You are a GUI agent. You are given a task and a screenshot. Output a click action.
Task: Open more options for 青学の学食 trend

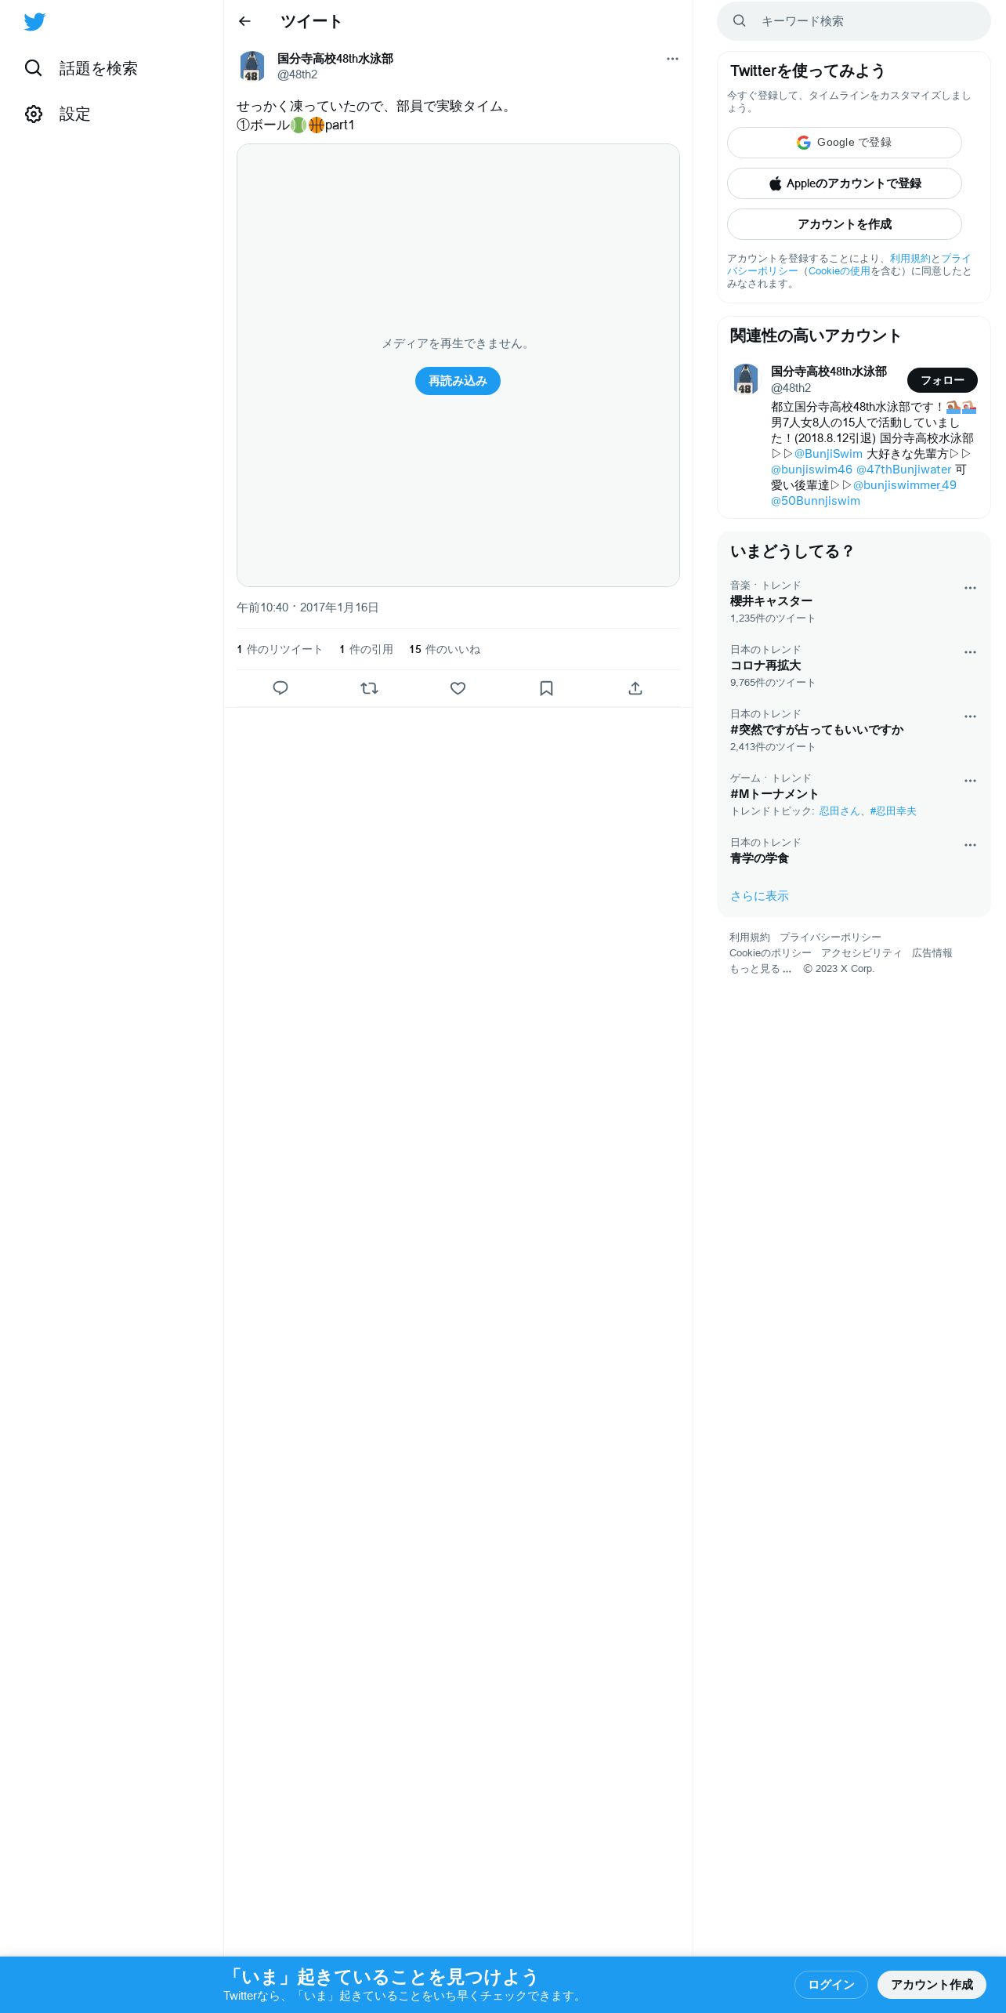(x=970, y=845)
